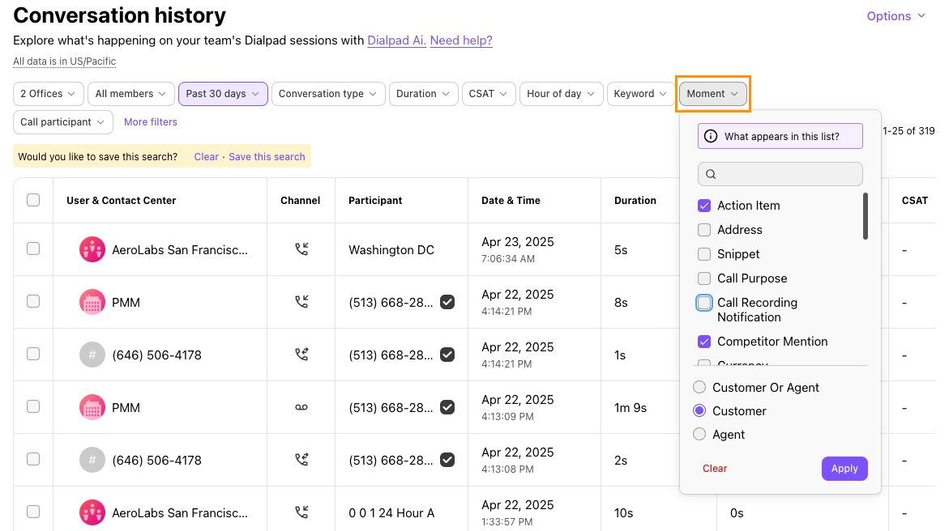Open the Need help? link

pyautogui.click(x=461, y=40)
